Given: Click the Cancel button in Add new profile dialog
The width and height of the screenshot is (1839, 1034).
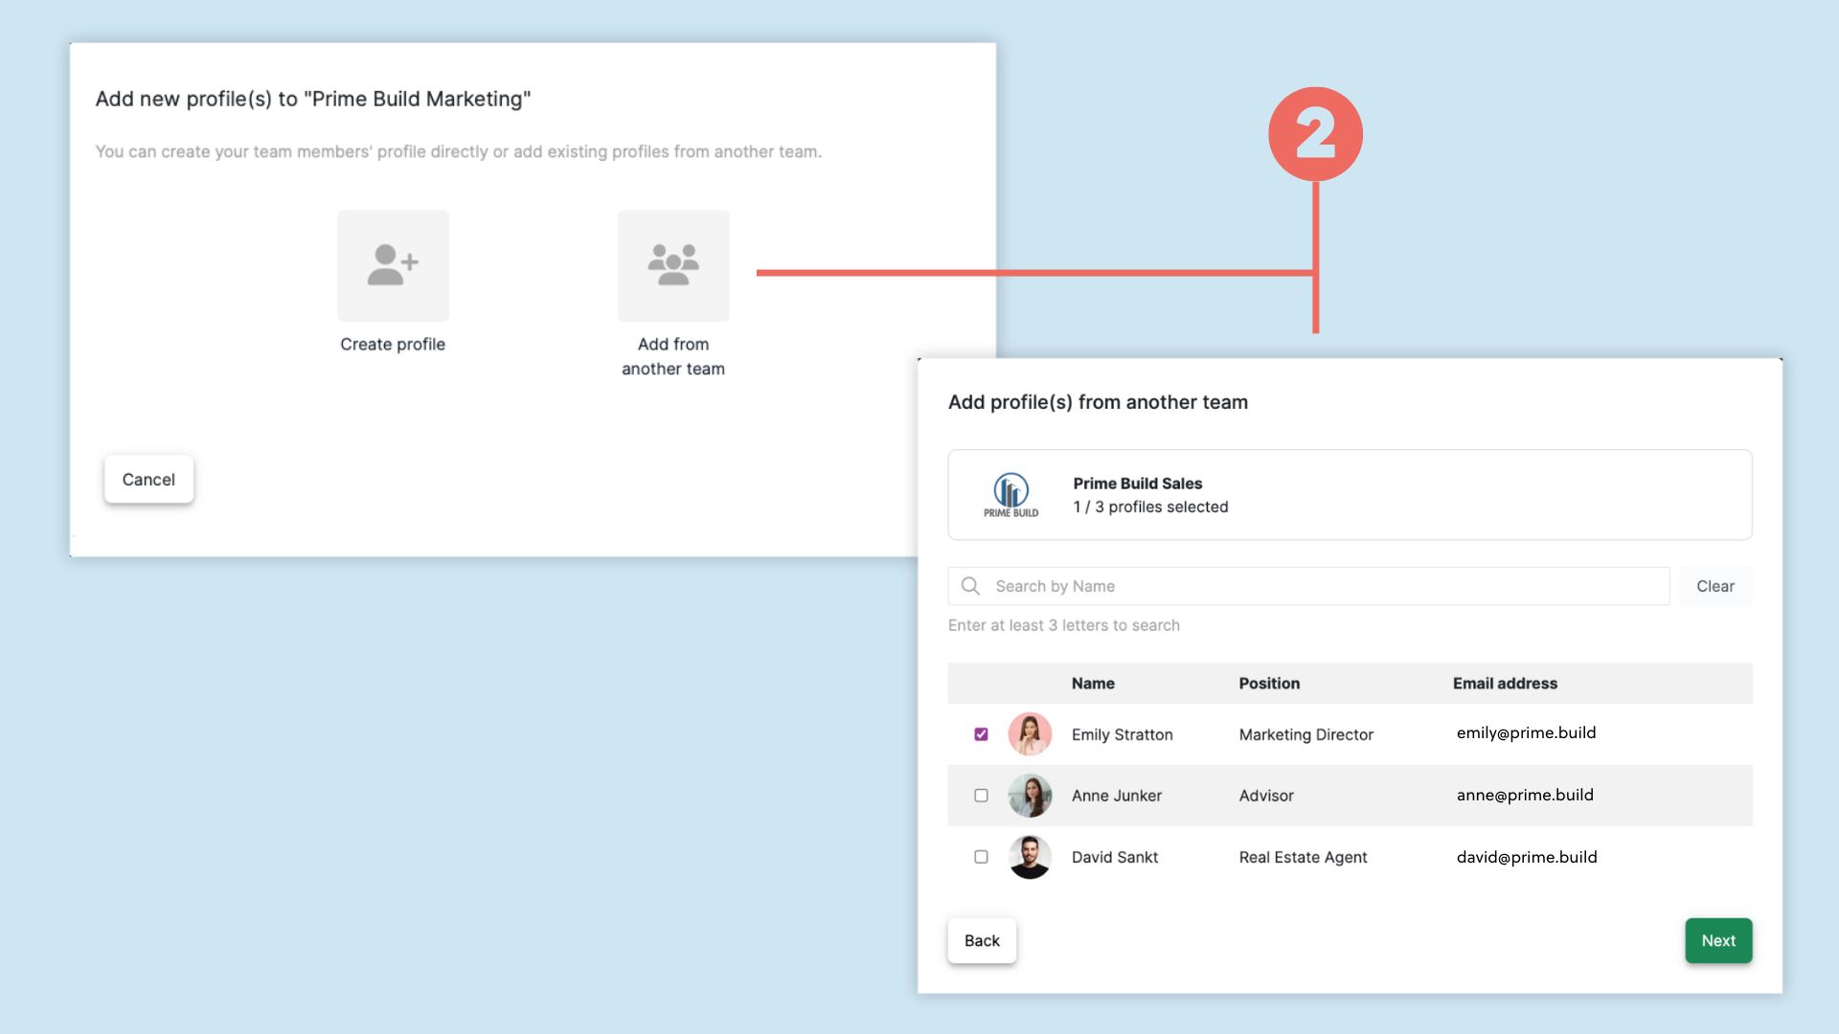Looking at the screenshot, I should 148,479.
